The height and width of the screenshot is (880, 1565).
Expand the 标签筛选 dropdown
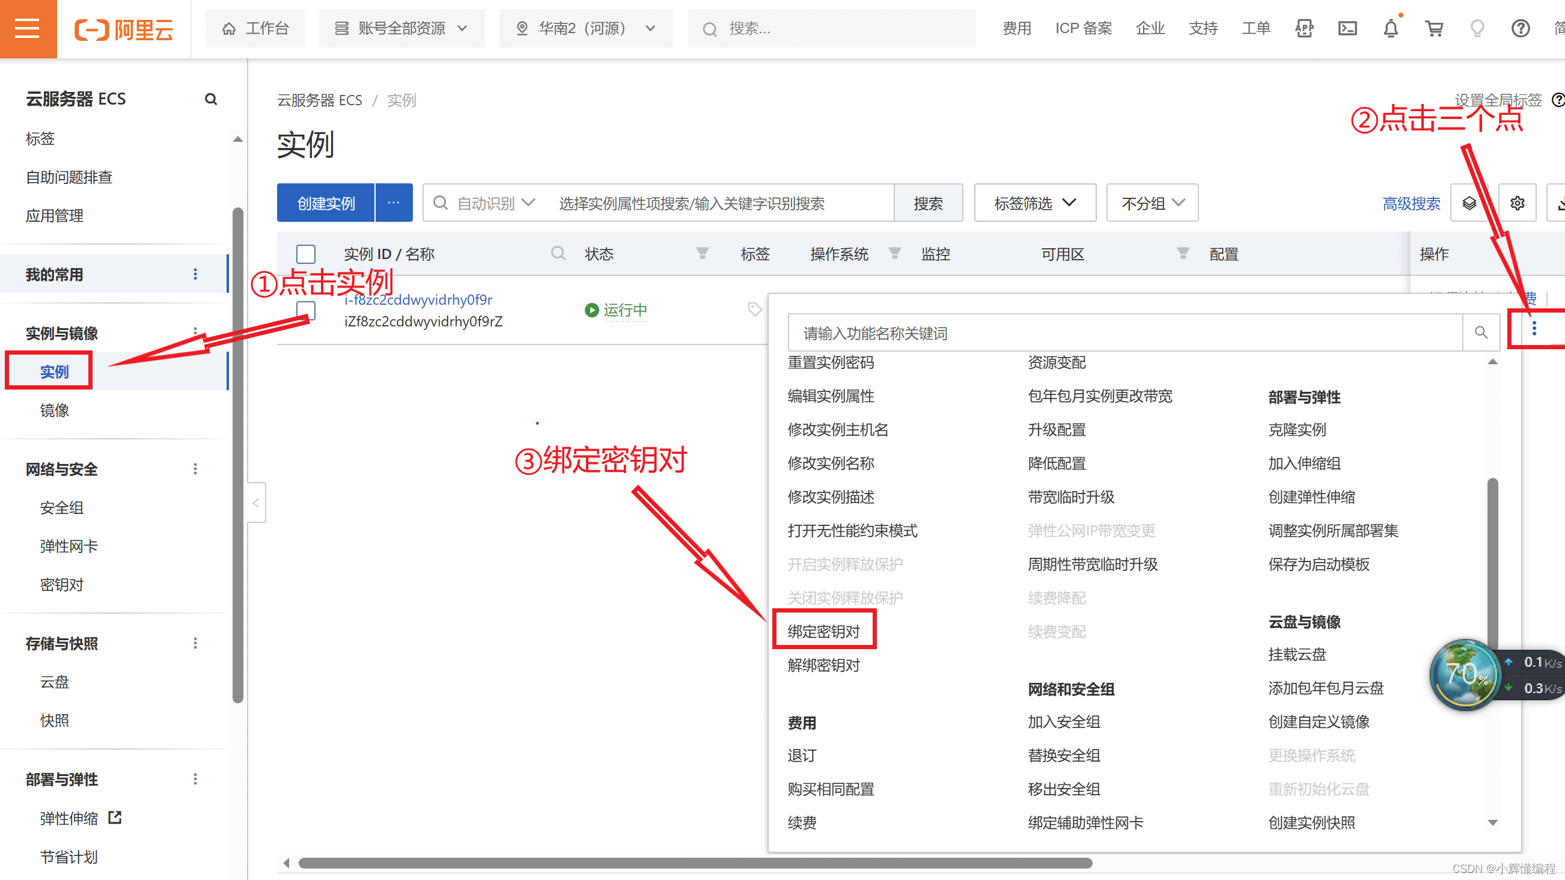click(1035, 203)
